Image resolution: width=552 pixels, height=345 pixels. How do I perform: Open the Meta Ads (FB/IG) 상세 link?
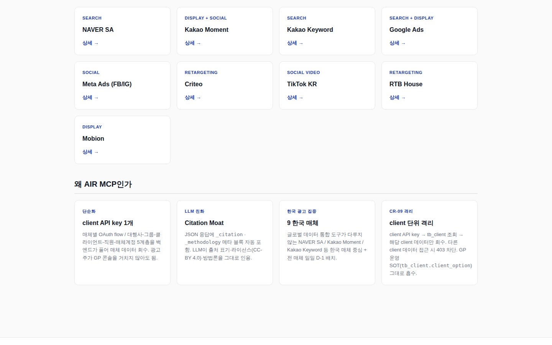(90, 97)
